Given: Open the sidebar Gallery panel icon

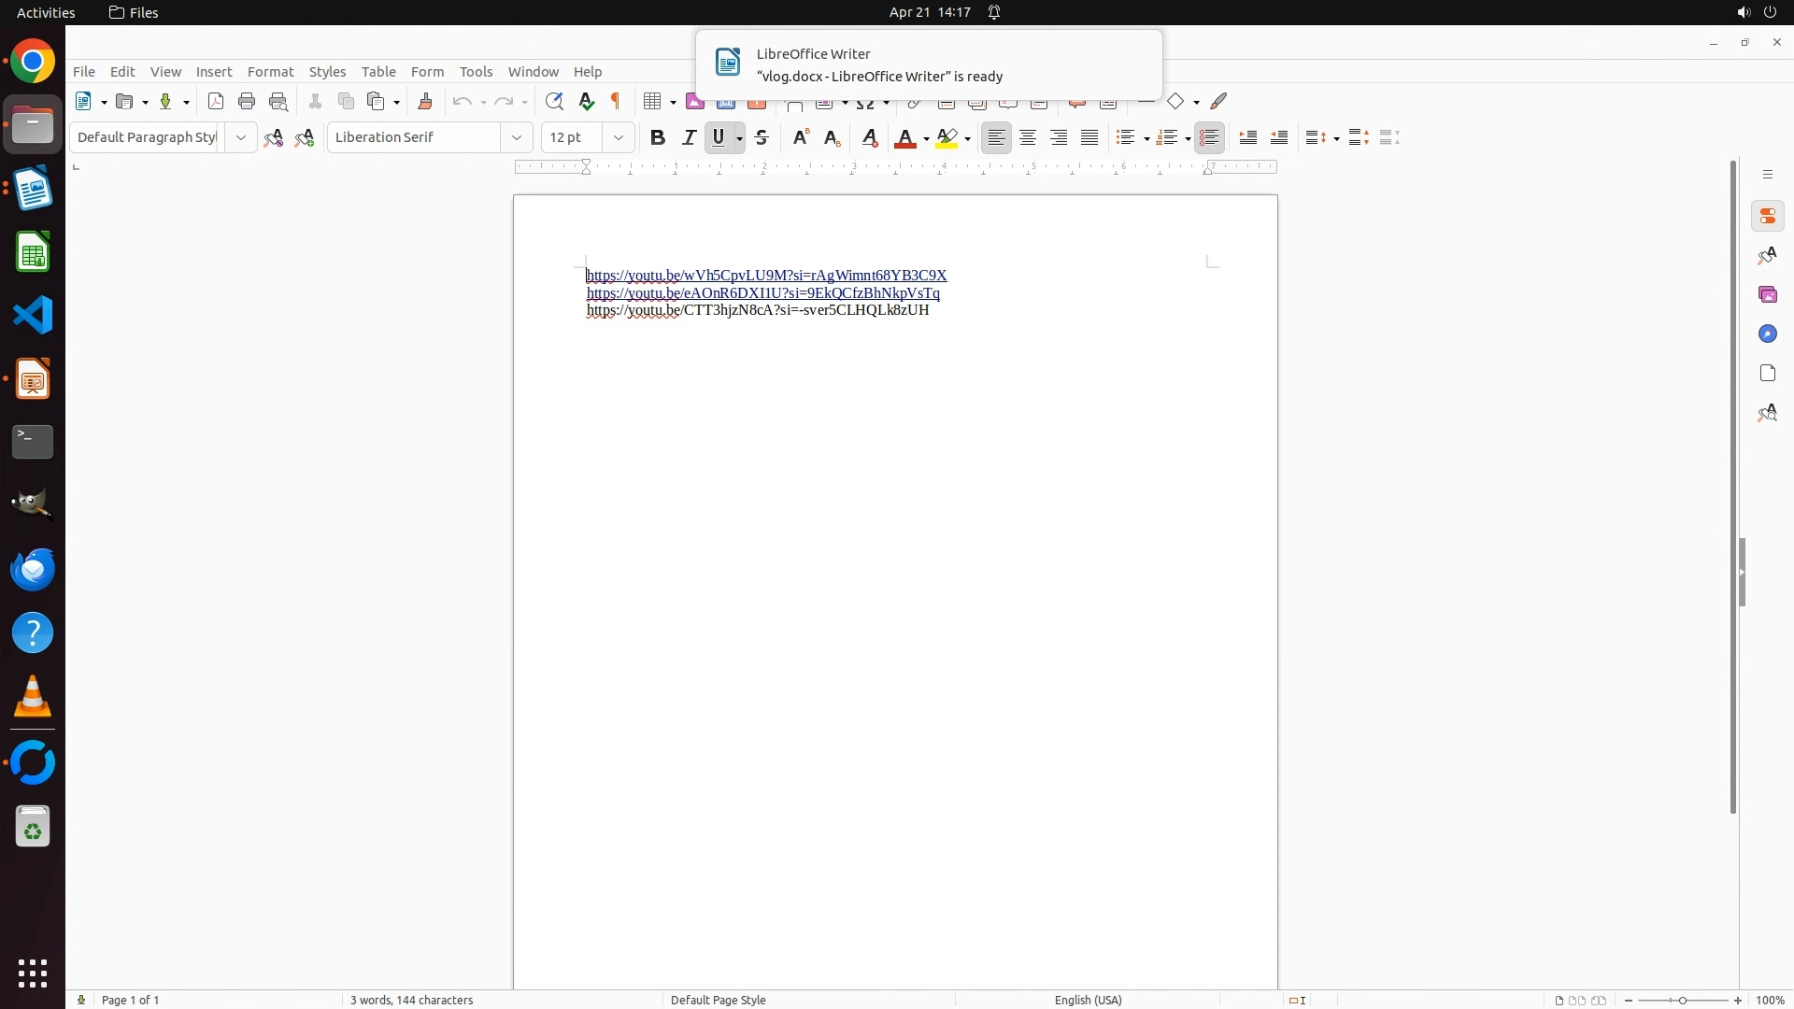Looking at the screenshot, I should [x=1767, y=295].
